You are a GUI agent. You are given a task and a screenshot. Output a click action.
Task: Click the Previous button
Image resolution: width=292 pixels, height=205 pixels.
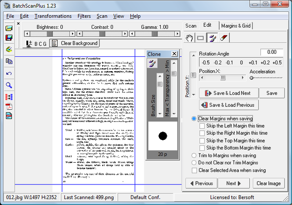[x=201, y=183]
